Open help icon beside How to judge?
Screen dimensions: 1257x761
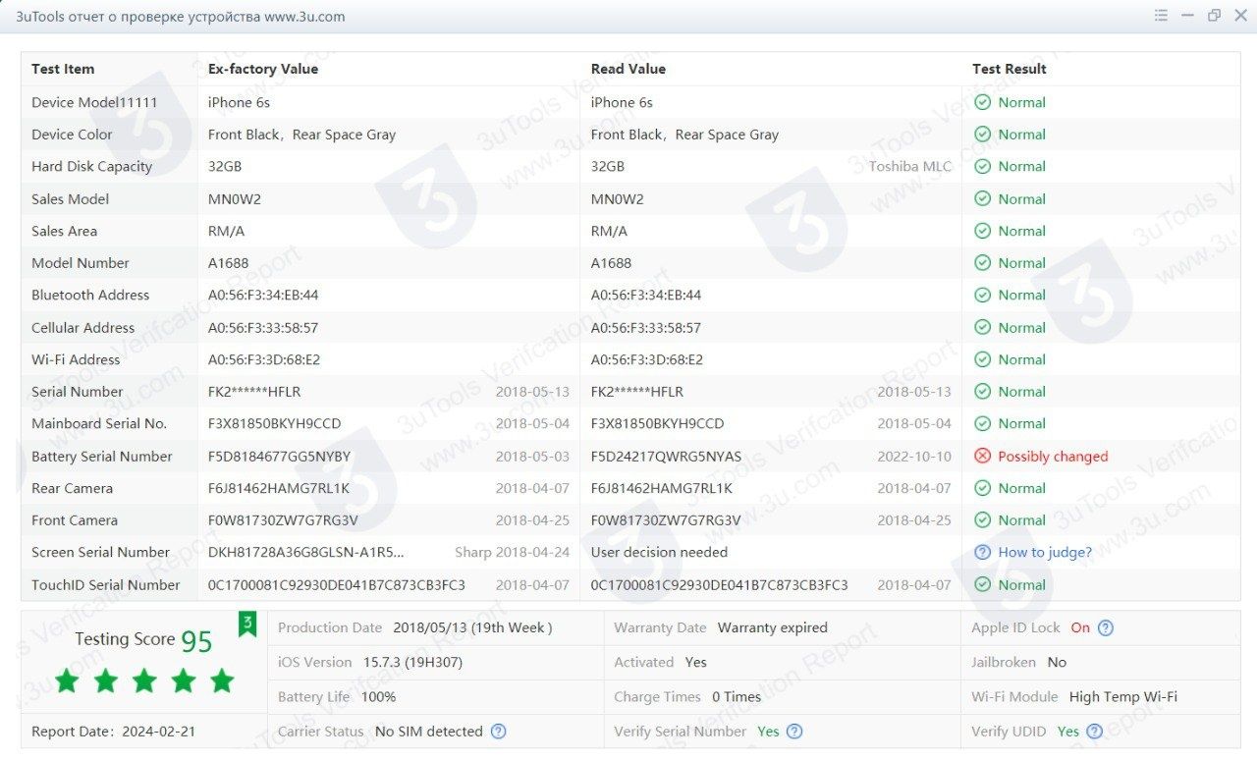pyautogui.click(x=982, y=553)
